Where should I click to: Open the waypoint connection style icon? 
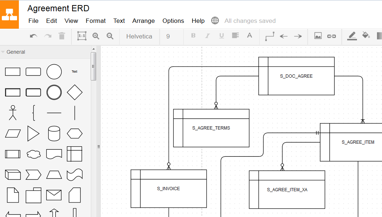(270, 36)
